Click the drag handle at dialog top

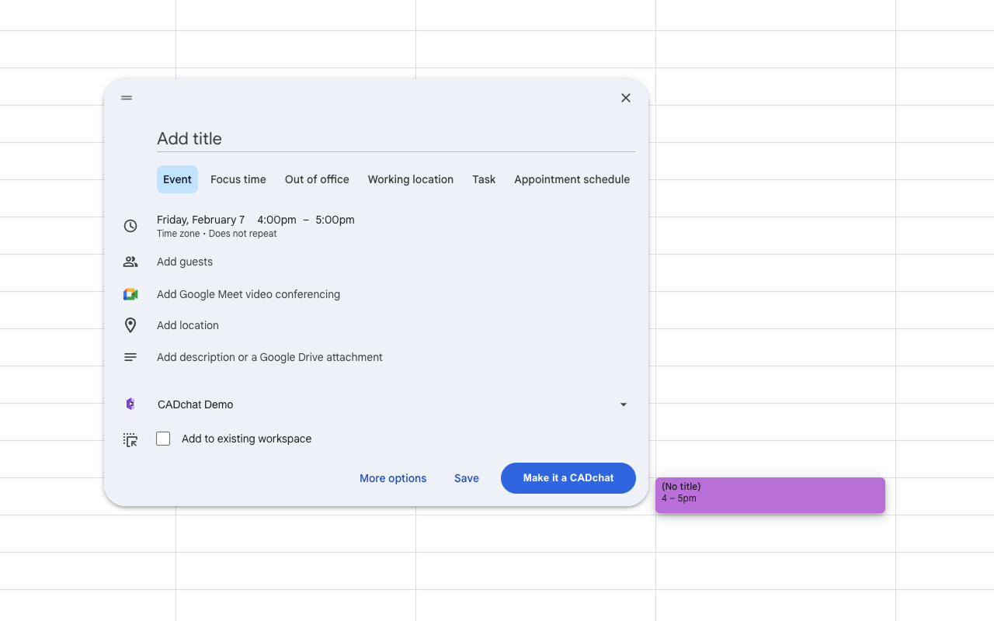[x=127, y=98]
